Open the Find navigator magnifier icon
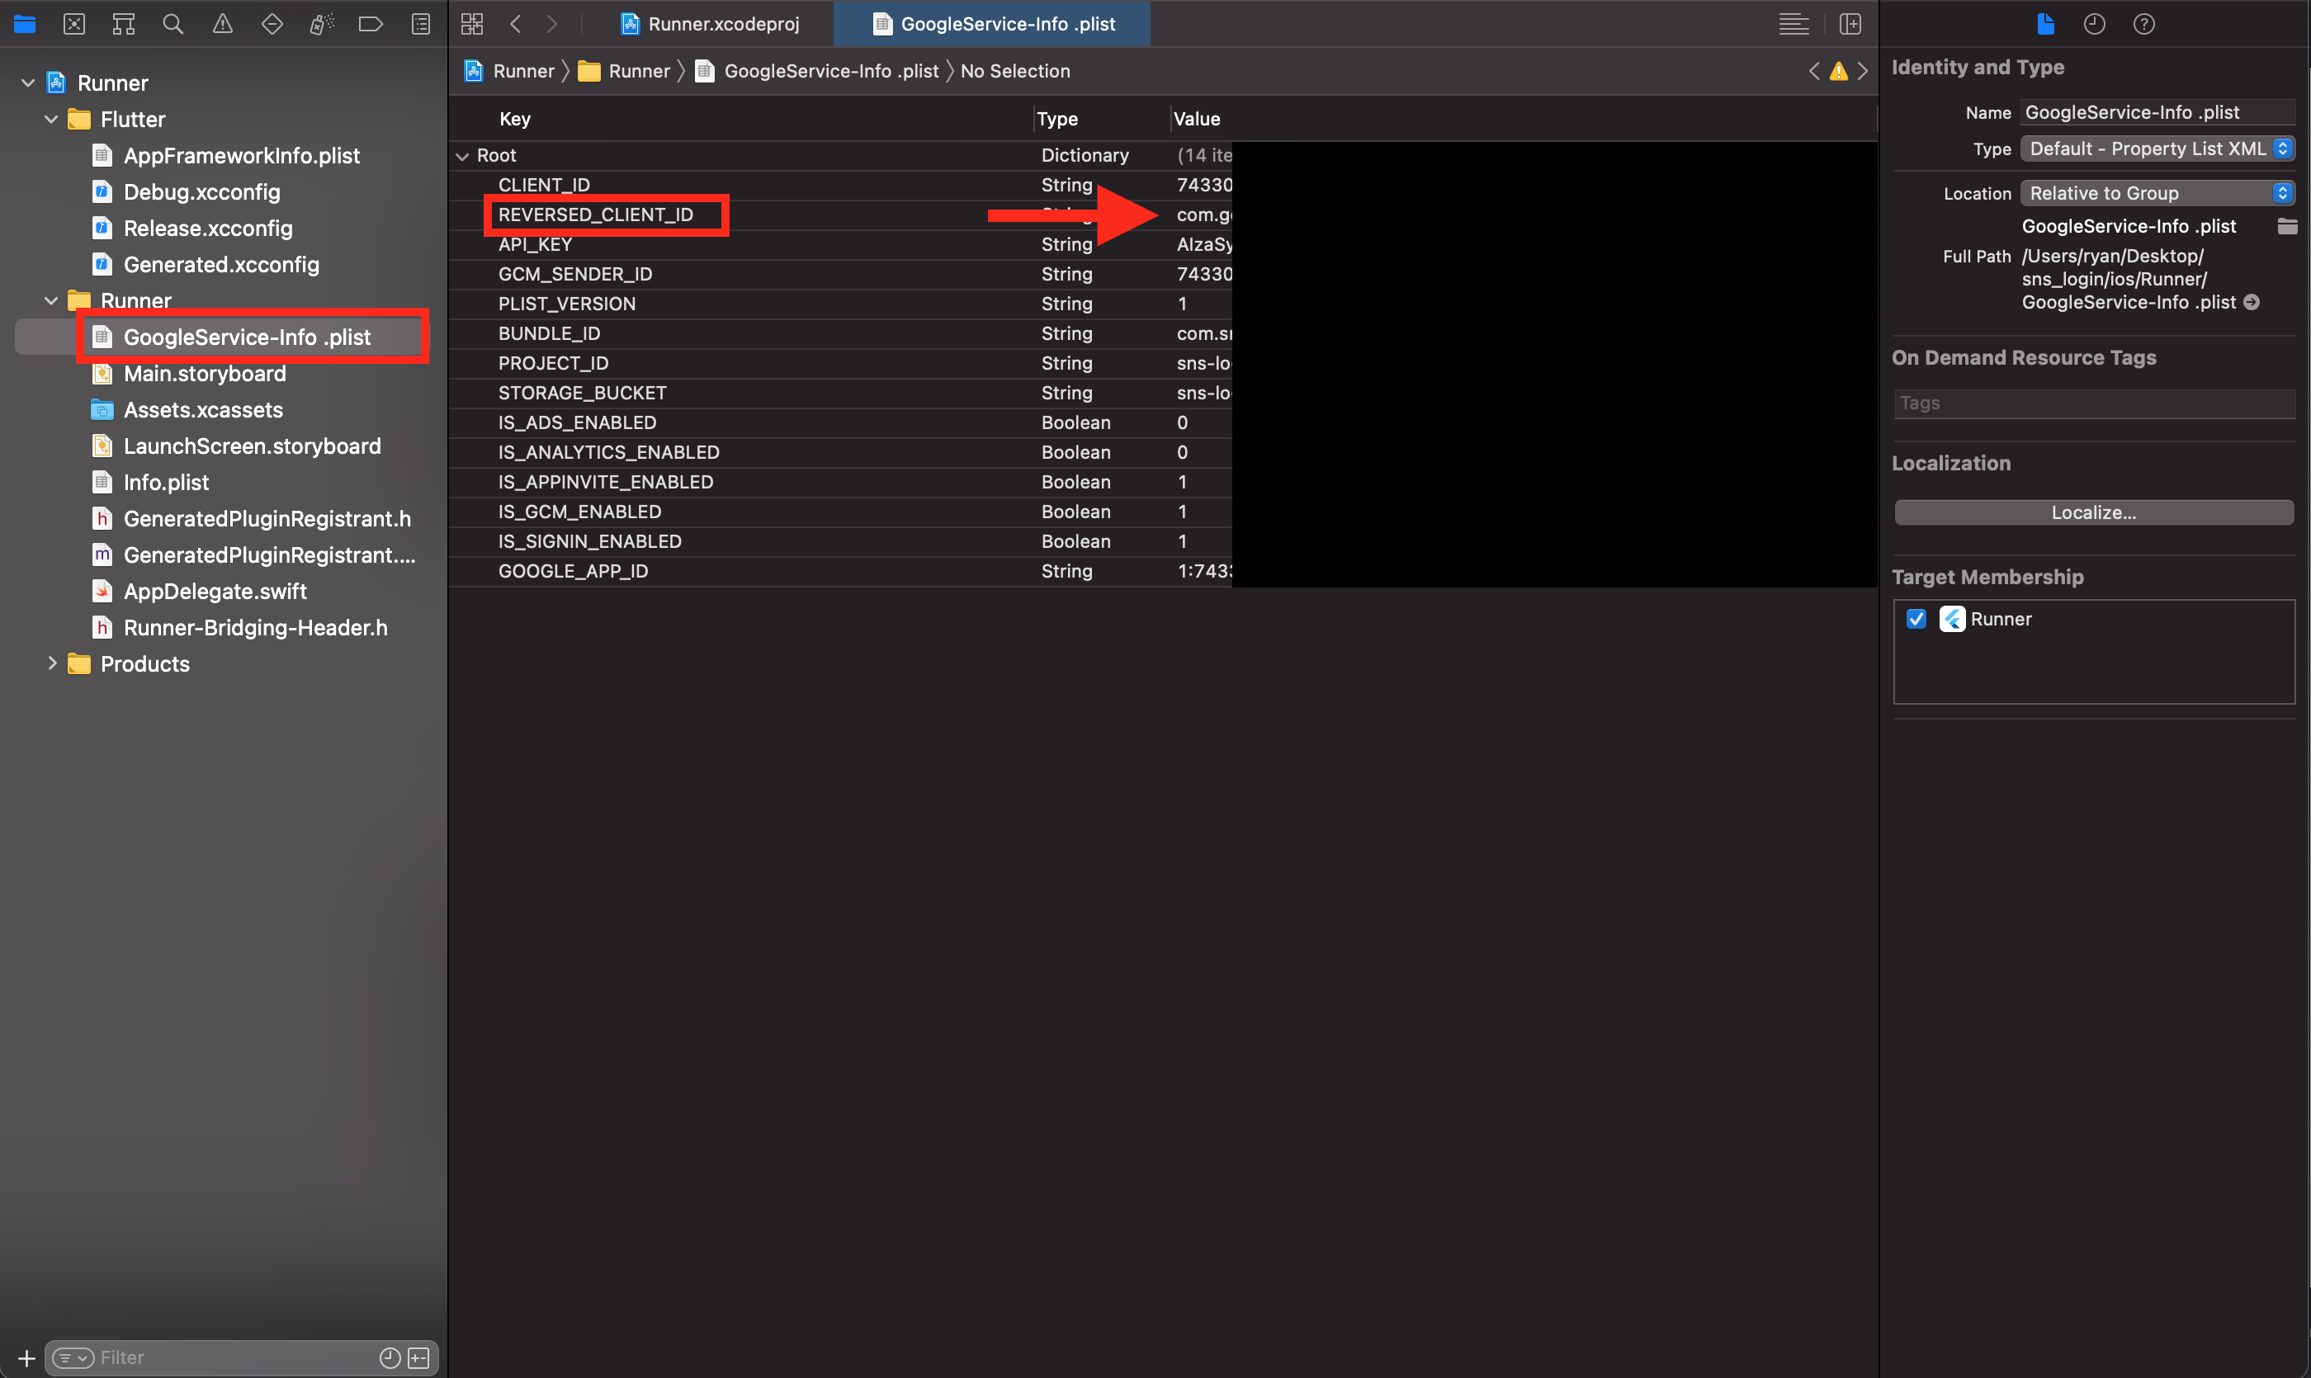 tap(172, 24)
